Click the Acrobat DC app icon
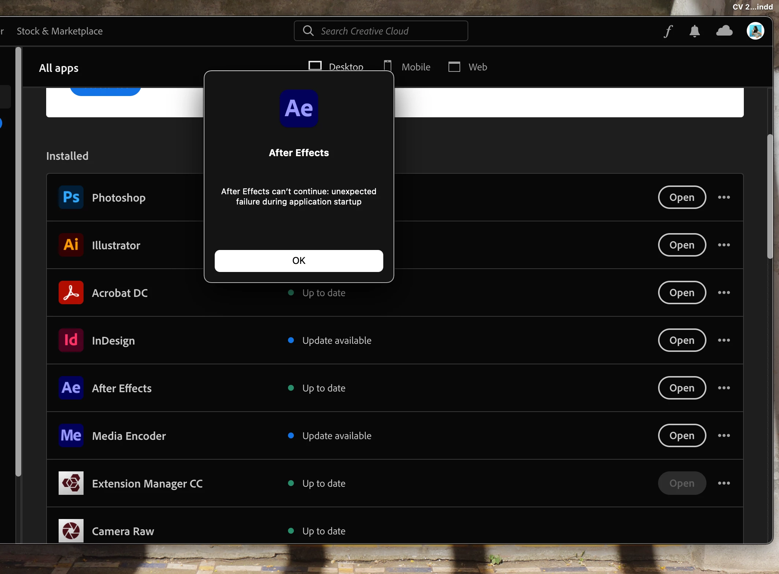 tap(71, 292)
